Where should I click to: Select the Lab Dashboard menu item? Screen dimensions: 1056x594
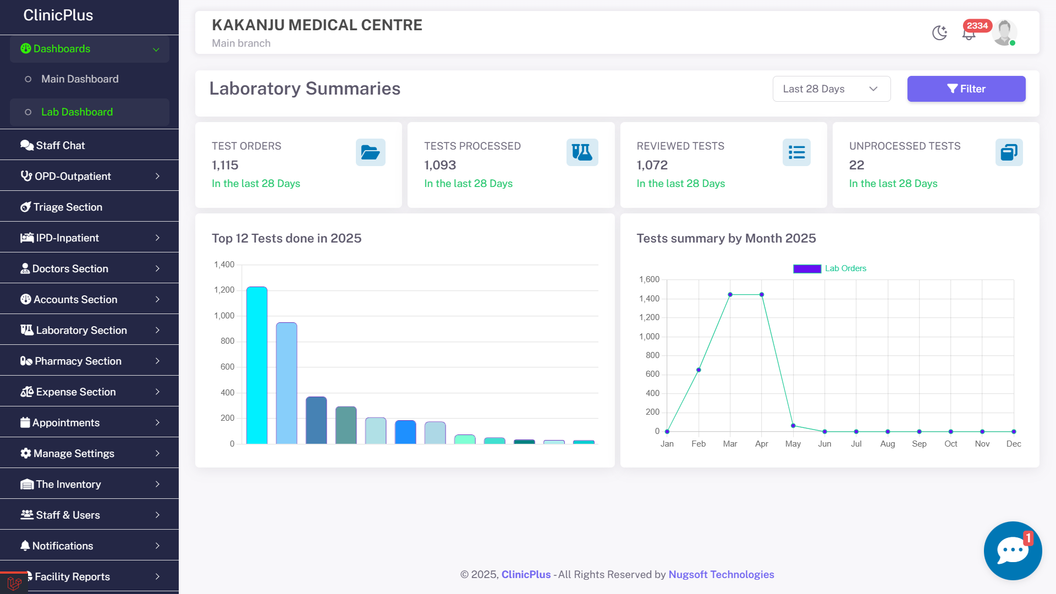click(77, 112)
